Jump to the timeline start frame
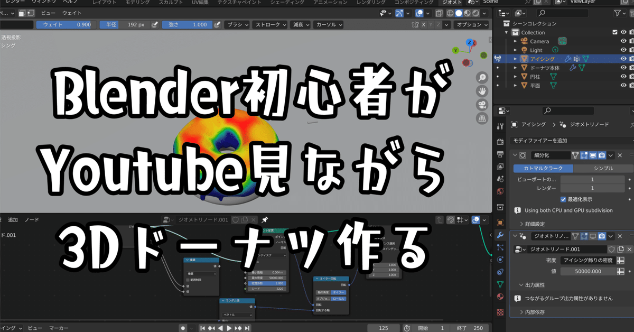Viewport: 634px width, 332px height. point(202,328)
